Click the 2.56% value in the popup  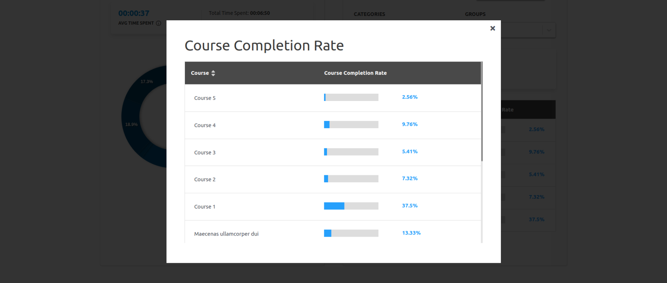[410, 97]
